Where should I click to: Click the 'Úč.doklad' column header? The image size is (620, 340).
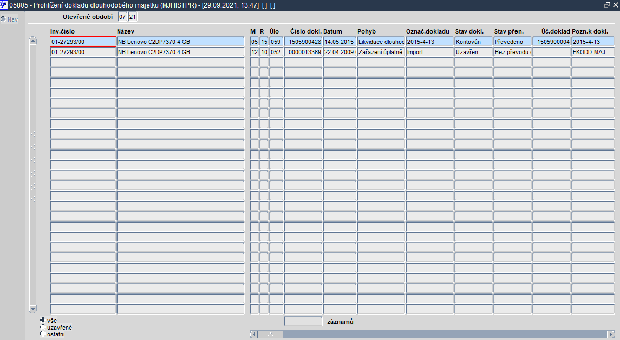pyautogui.click(x=556, y=31)
